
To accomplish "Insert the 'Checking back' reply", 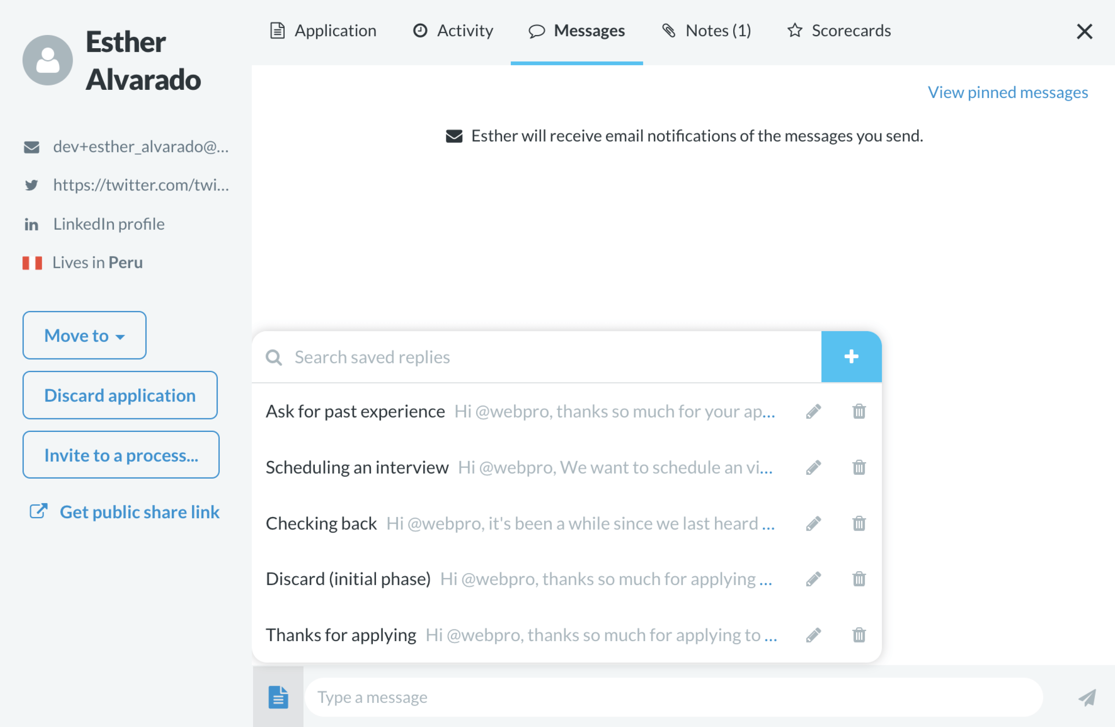I will 520,523.
